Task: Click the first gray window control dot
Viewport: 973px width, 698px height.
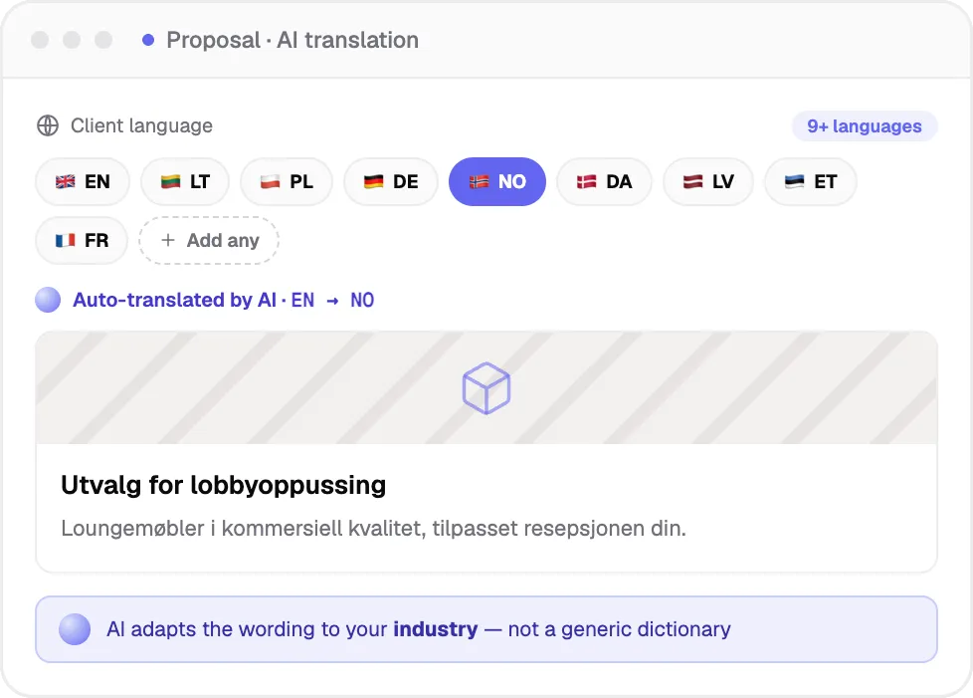Action: pyautogui.click(x=40, y=40)
